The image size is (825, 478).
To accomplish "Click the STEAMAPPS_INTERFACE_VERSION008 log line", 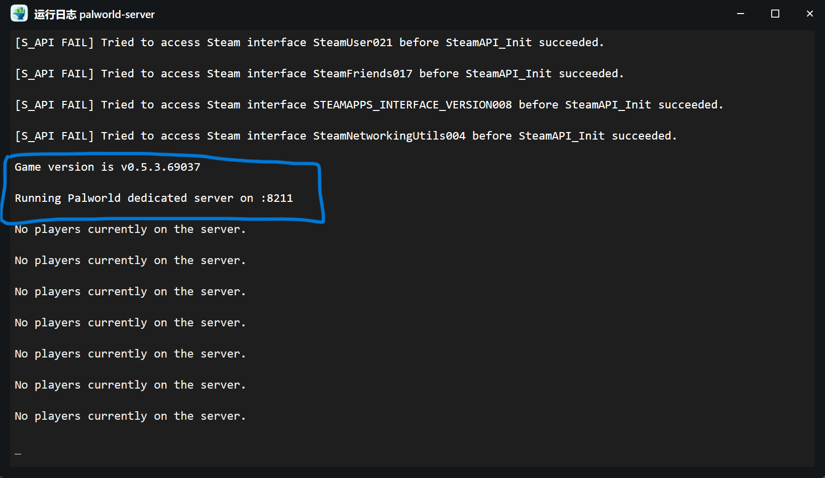I will 369,105.
